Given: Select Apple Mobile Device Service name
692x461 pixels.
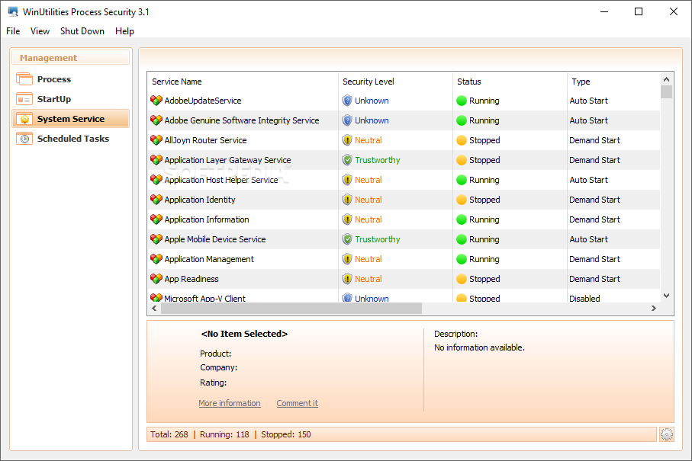Looking at the screenshot, I should click(x=215, y=239).
